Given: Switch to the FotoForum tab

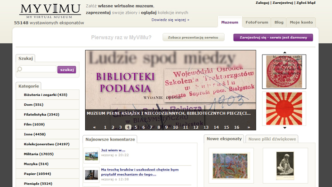Looking at the screenshot, I should pos(257,23).
